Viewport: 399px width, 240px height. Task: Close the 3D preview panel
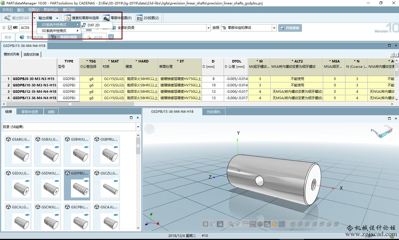[x=396, y=118]
